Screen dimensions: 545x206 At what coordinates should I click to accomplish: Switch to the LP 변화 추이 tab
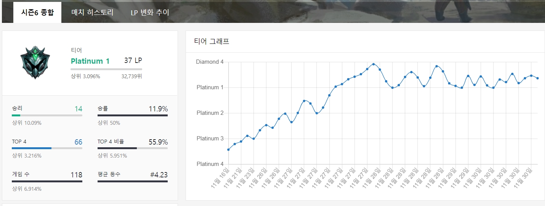(x=150, y=12)
